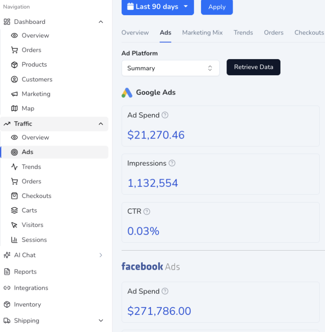Click the Trends pulse icon
This screenshot has width=325, height=332.
pyautogui.click(x=14, y=167)
